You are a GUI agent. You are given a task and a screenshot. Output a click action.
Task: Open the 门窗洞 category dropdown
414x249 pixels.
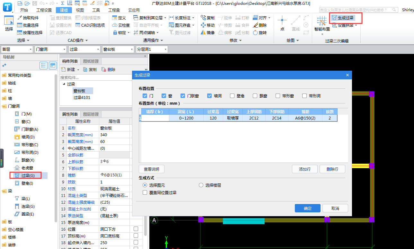[x=51, y=49]
